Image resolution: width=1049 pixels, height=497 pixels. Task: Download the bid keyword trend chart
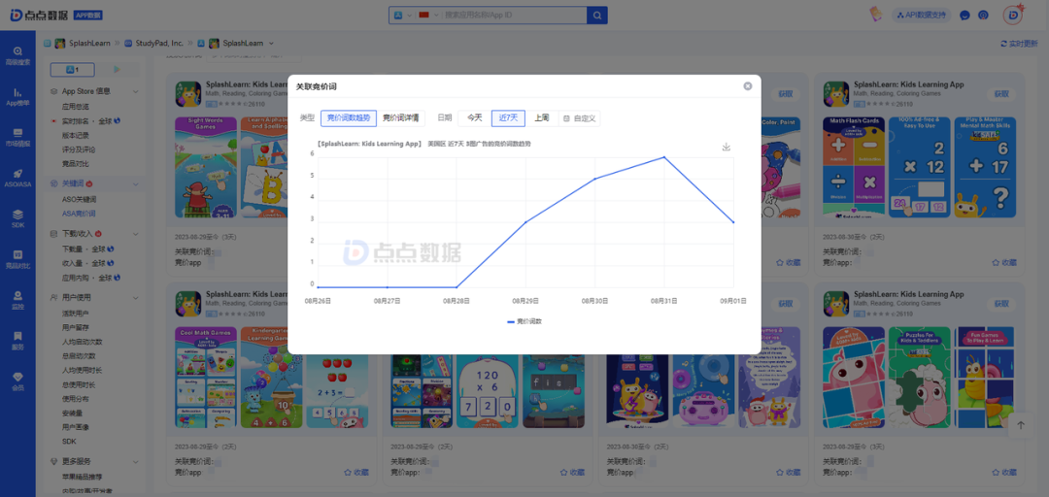click(x=726, y=147)
